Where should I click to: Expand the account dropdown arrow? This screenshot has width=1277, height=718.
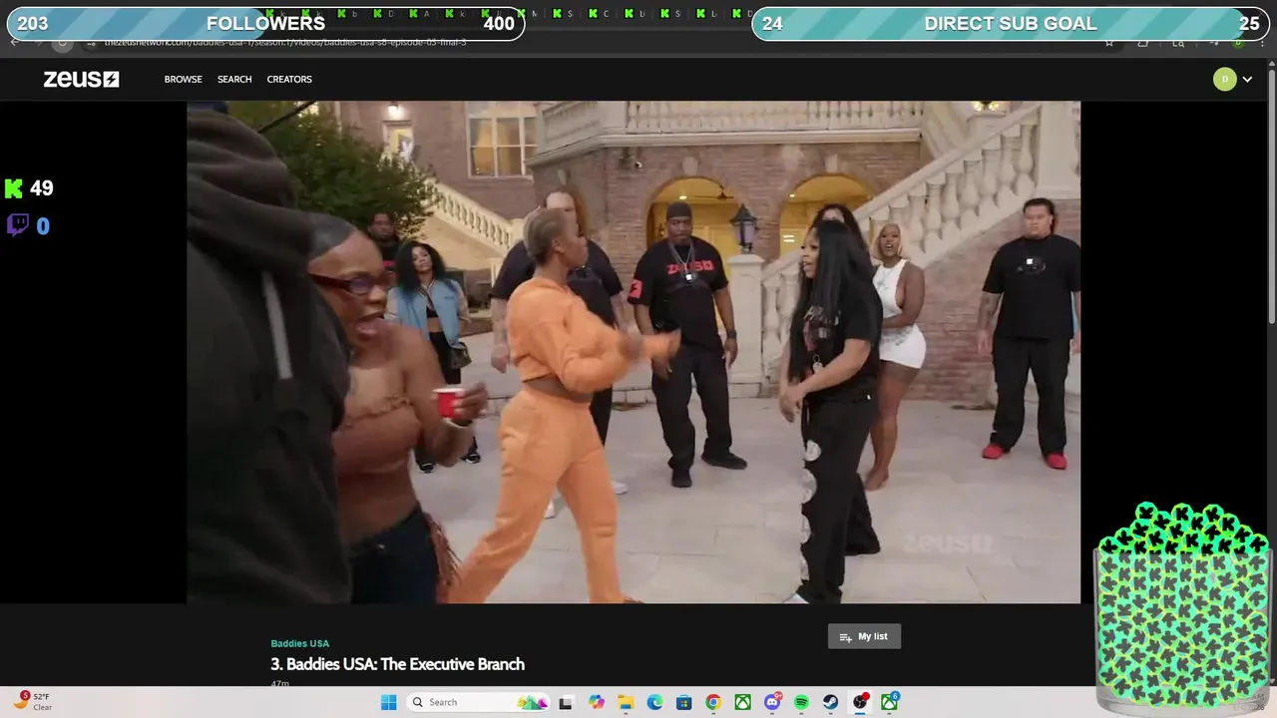[x=1247, y=80]
